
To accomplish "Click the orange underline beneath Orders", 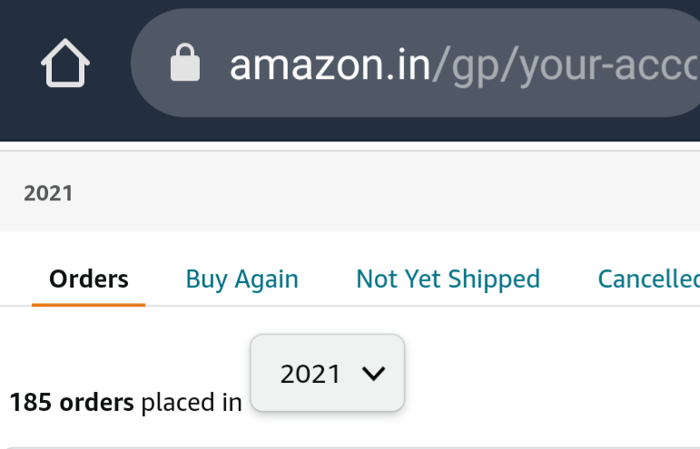I will [88, 304].
